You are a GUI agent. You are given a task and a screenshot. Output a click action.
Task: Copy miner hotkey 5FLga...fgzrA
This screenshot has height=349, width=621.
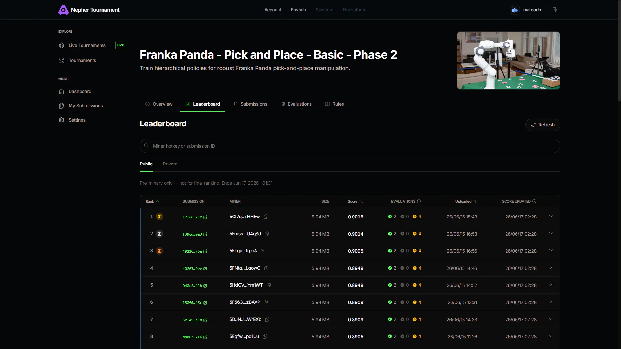click(x=263, y=251)
